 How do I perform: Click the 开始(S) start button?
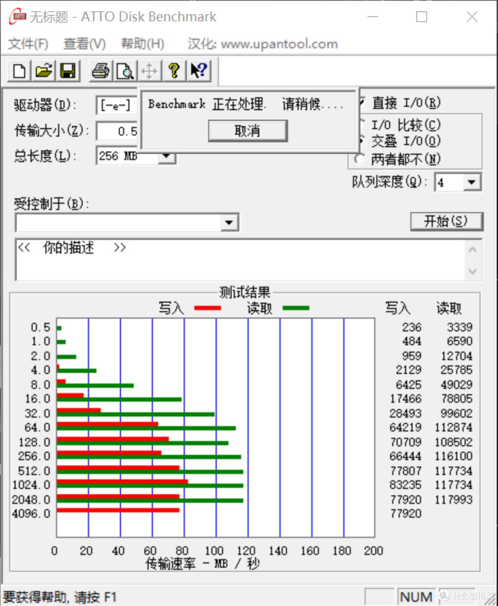click(x=446, y=221)
